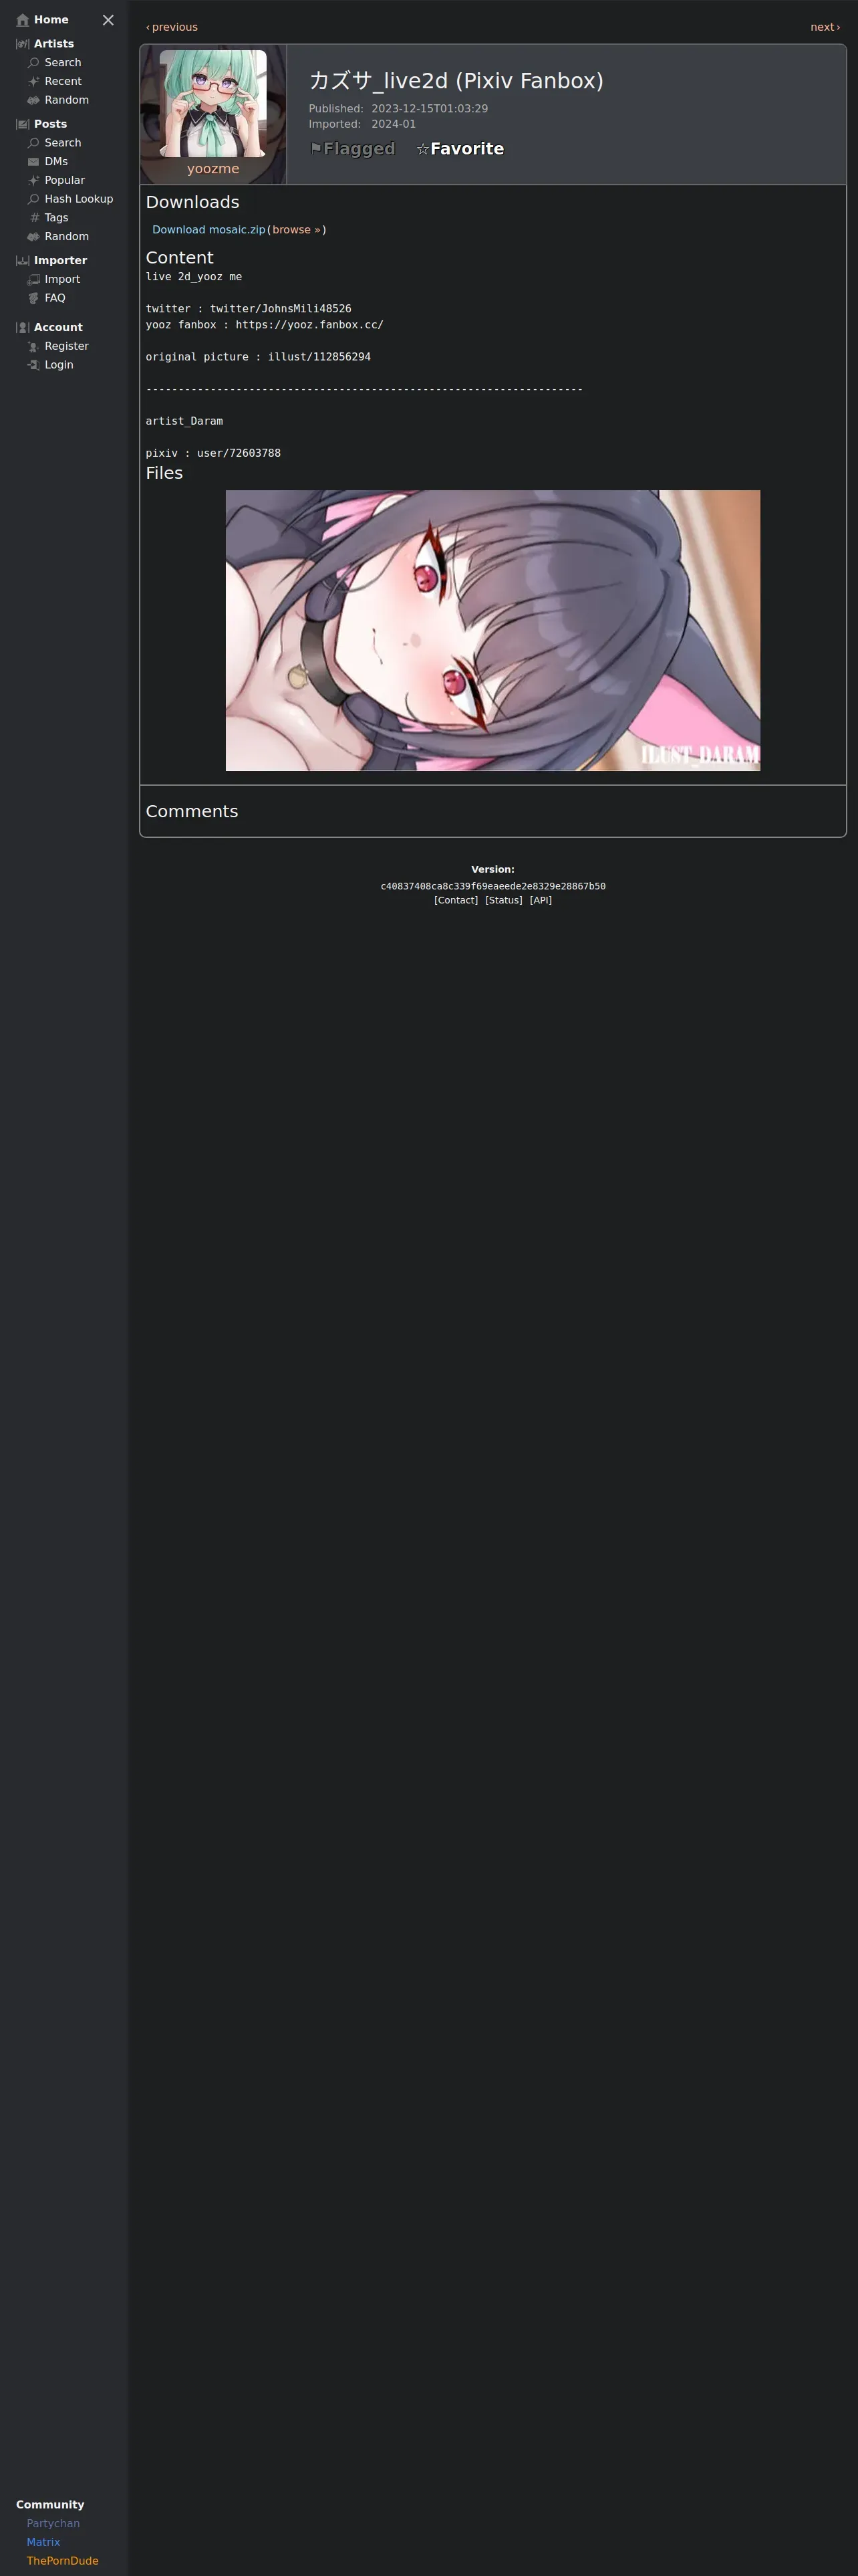Image resolution: width=858 pixels, height=2576 pixels.
Task: Open yoozme artist avatar thumbnail
Action: point(212,103)
